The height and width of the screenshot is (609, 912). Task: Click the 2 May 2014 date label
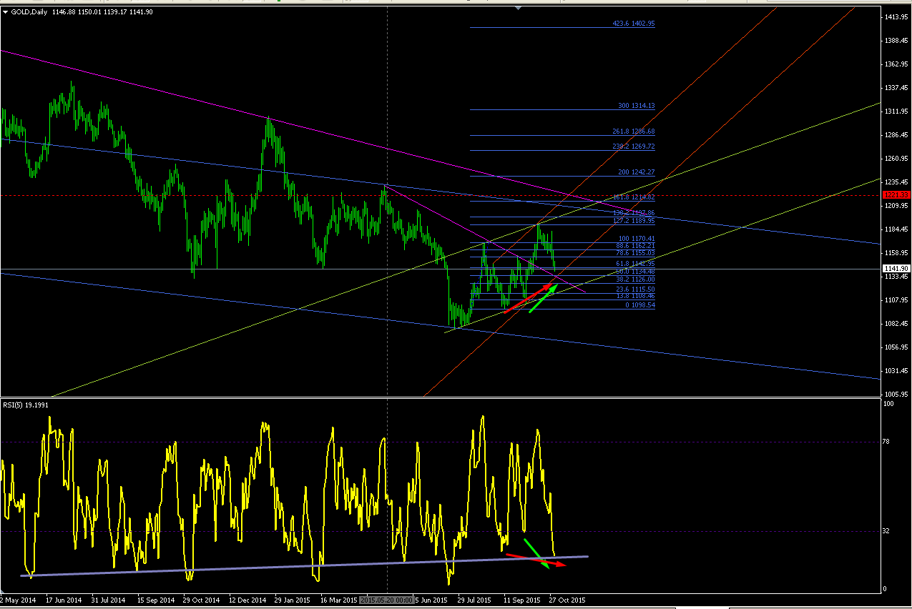(x=19, y=600)
